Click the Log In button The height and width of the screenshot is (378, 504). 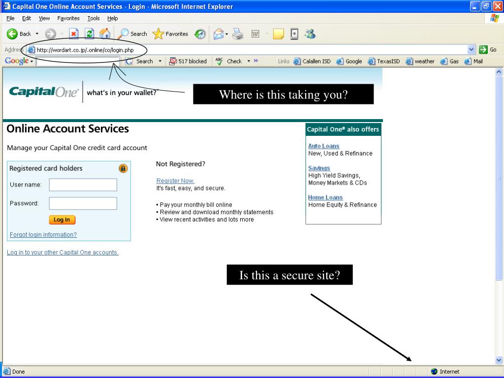pos(62,220)
